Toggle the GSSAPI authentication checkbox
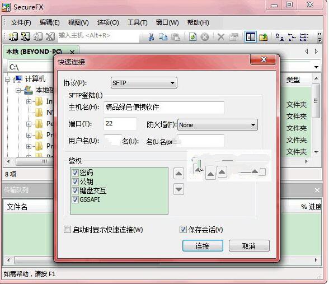 [75, 199]
